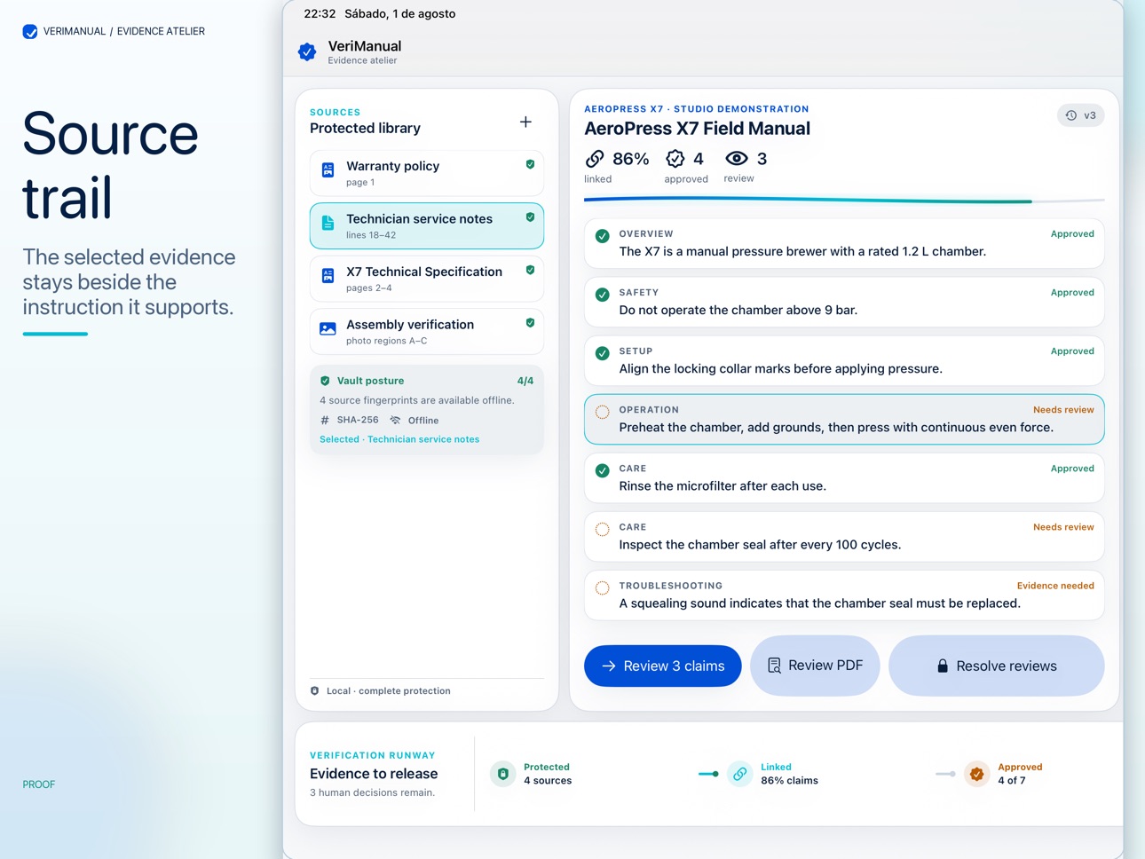Click the eye review icon beside 3
This screenshot has height=859, width=1145.
click(737, 159)
